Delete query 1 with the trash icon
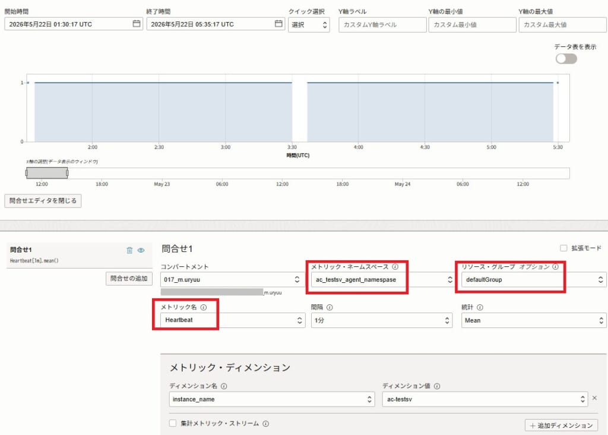This screenshot has width=608, height=435. (129, 250)
